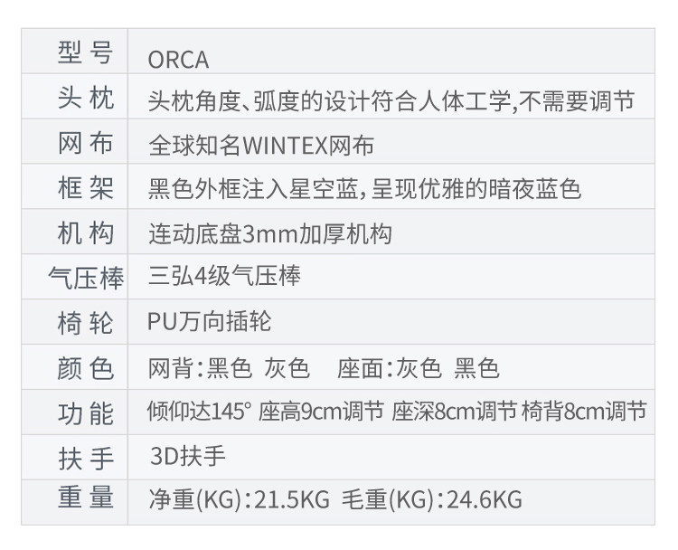
Task: Click the 网背:黑色 灰色 color text
Action: [x=229, y=368]
